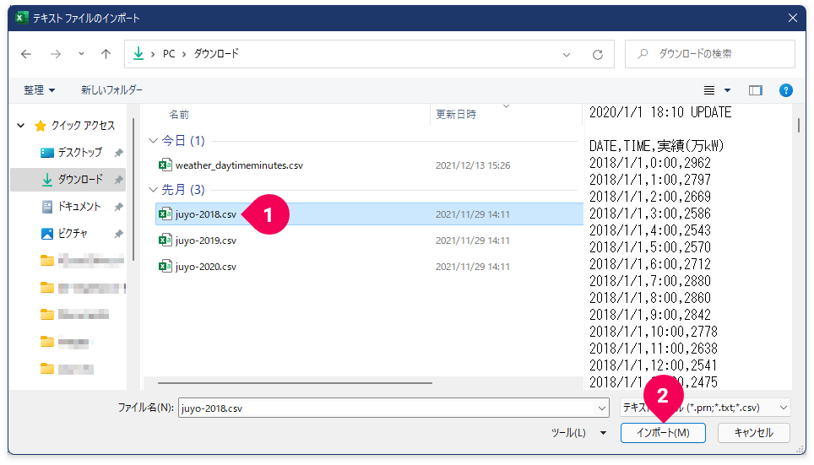Viewport: 814px width, 465px height.
Task: Focus the ダウンロードの検索 search box
Action: (709, 54)
